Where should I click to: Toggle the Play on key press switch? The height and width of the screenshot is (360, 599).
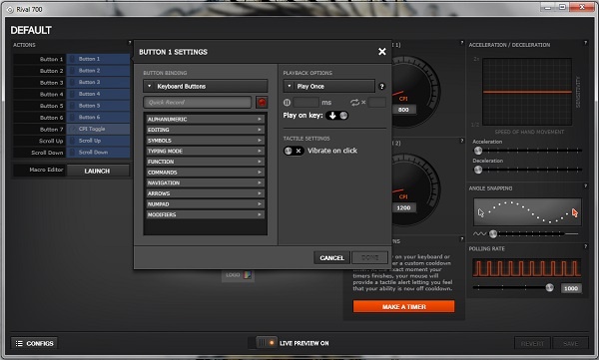click(337, 116)
